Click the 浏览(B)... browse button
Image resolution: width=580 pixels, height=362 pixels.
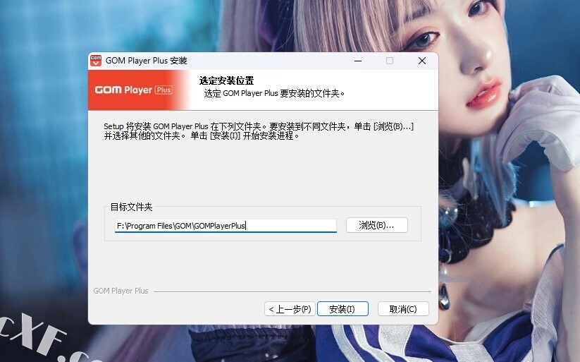(376, 225)
